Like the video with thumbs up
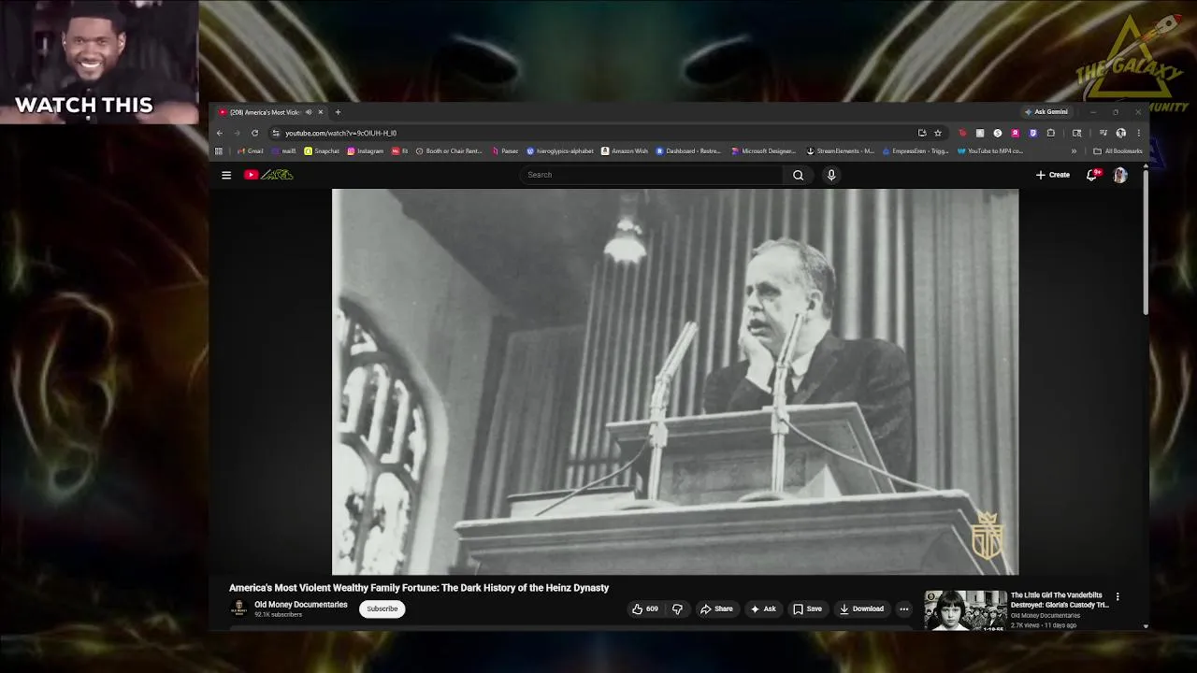 pos(644,609)
